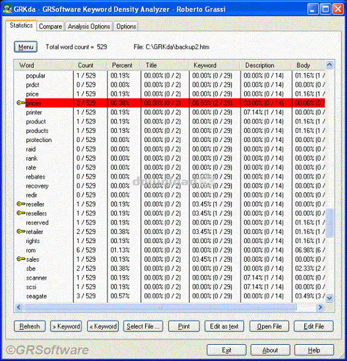Image resolution: width=347 pixels, height=361 pixels.
Task: Click the key icon next to reseller
Action: click(21, 204)
